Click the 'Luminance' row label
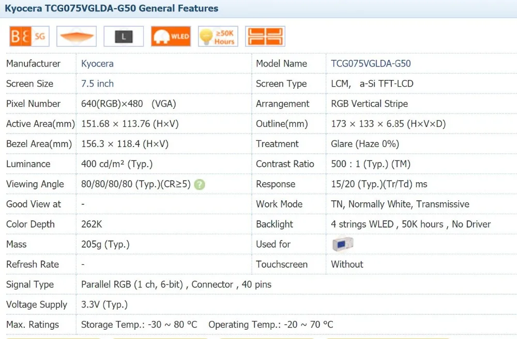This screenshot has width=517, height=339. 28,164
